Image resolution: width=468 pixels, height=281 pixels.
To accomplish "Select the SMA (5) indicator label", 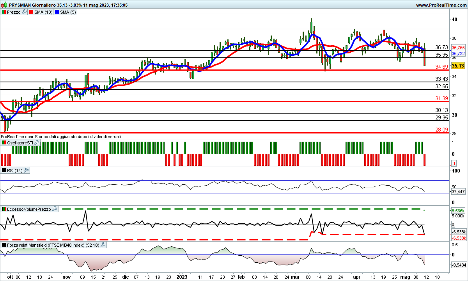I will (68, 12).
